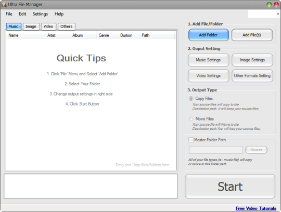This screenshot has height=212, width=281.
Task: Open Image Settings
Action: (x=252, y=60)
